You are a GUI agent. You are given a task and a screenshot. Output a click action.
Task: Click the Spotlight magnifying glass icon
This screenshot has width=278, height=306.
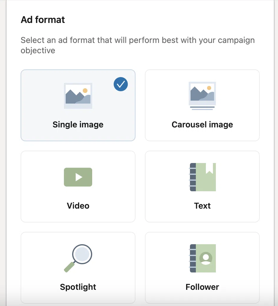[78, 258]
